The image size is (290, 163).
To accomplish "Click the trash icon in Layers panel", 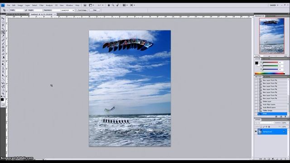I will (285, 159).
